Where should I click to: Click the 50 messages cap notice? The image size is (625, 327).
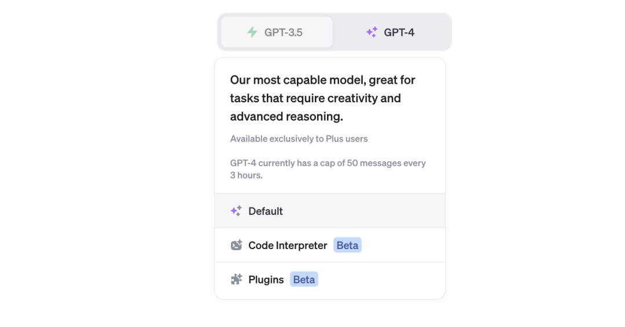pyautogui.click(x=328, y=169)
